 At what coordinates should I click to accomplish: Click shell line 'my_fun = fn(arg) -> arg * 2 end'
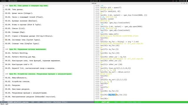[x=119, y=42]
